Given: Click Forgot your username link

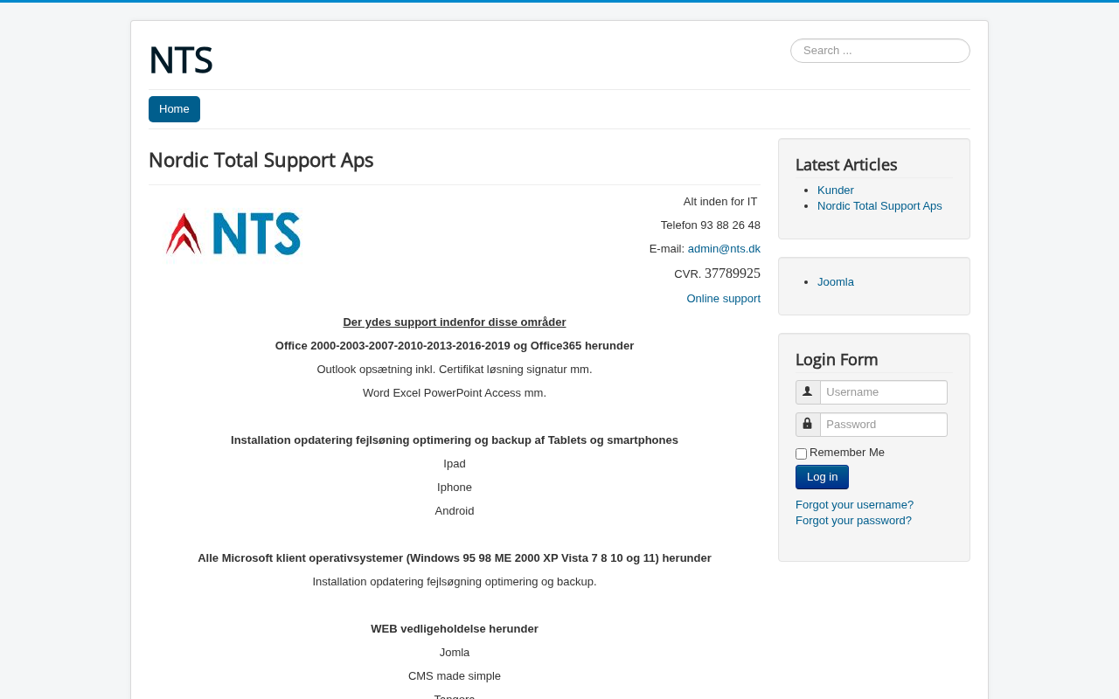Looking at the screenshot, I should (854, 505).
